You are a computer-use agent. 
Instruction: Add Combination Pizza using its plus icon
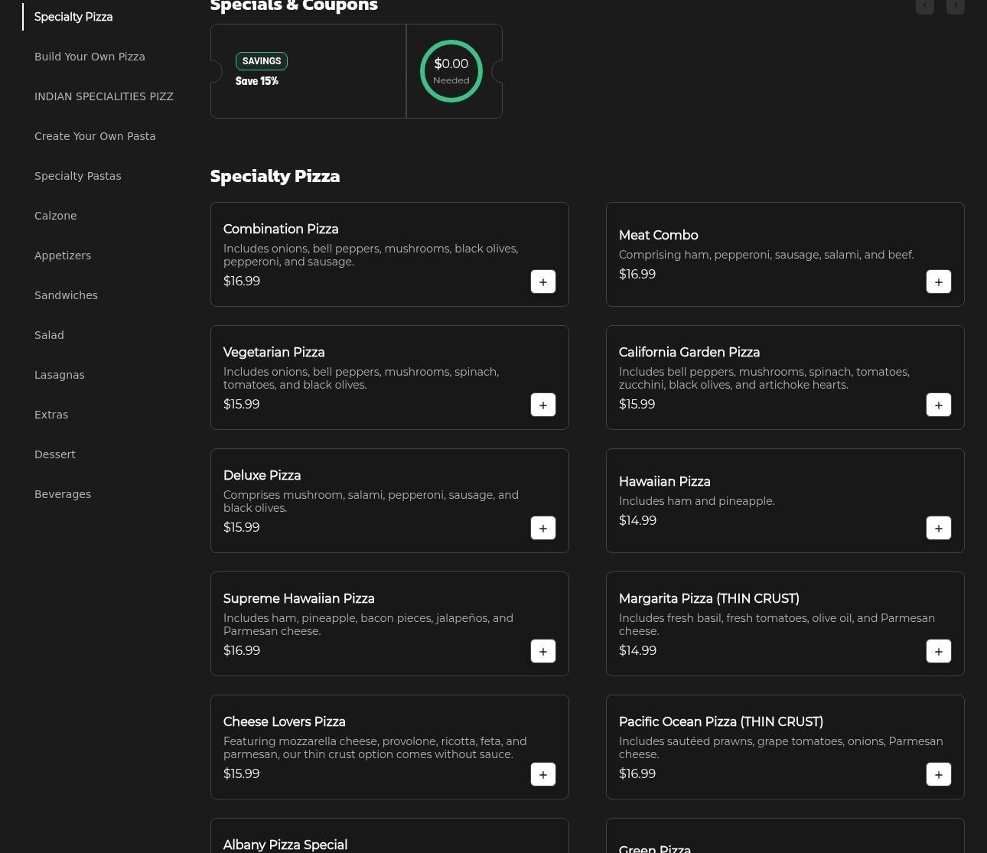coord(543,282)
